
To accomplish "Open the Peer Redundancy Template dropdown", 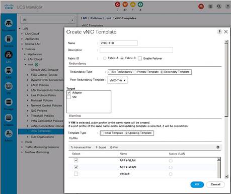I will [x=117, y=80].
